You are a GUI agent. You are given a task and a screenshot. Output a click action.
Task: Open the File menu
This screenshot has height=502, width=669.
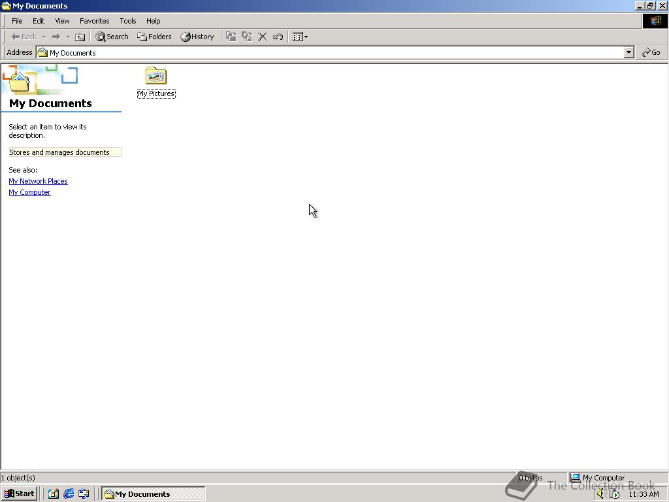[x=17, y=21]
